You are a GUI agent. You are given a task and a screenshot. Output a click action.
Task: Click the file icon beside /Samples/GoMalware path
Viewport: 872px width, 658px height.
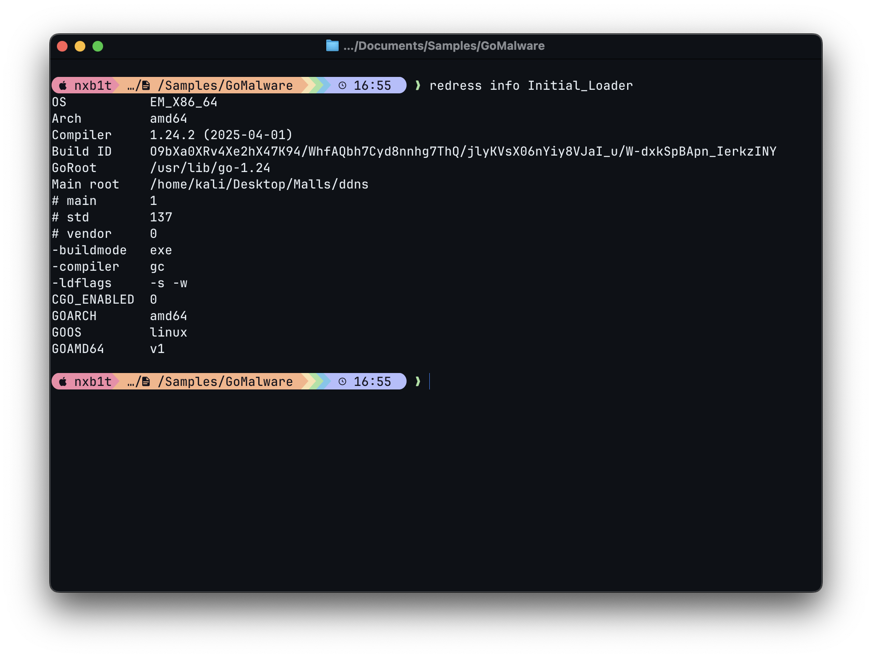click(x=147, y=85)
